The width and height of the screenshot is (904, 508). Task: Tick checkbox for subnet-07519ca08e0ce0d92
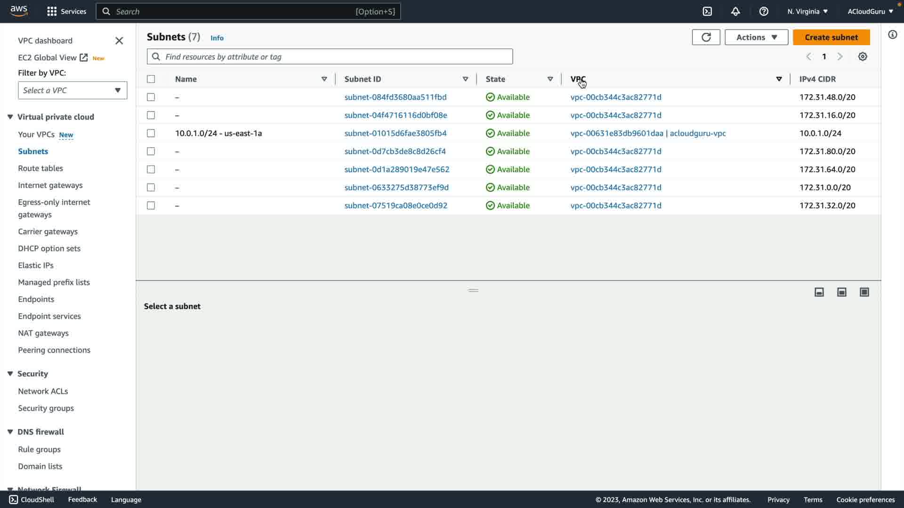click(151, 206)
